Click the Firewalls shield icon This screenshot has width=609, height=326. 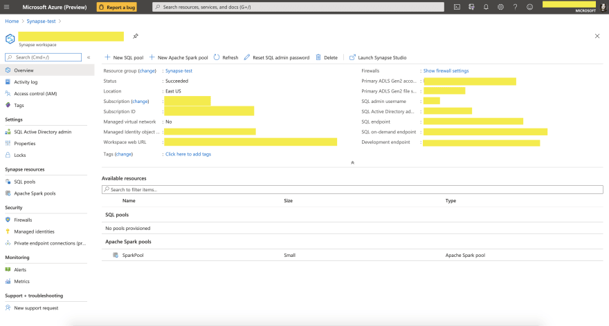pos(8,220)
